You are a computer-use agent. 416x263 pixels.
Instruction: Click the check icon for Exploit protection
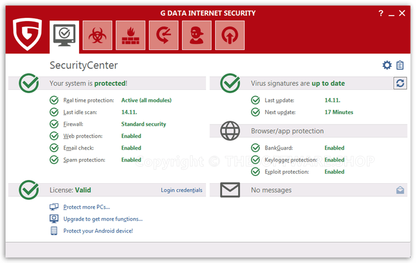[x=255, y=172]
